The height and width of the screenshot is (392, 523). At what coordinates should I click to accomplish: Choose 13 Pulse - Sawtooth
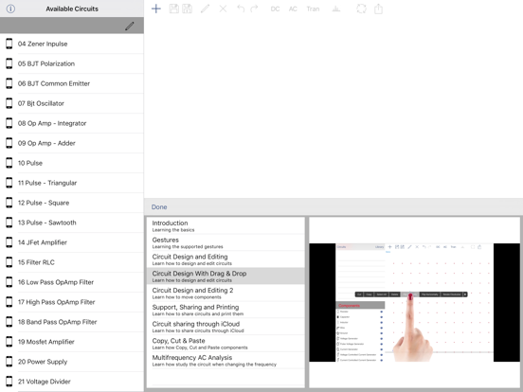coord(72,223)
